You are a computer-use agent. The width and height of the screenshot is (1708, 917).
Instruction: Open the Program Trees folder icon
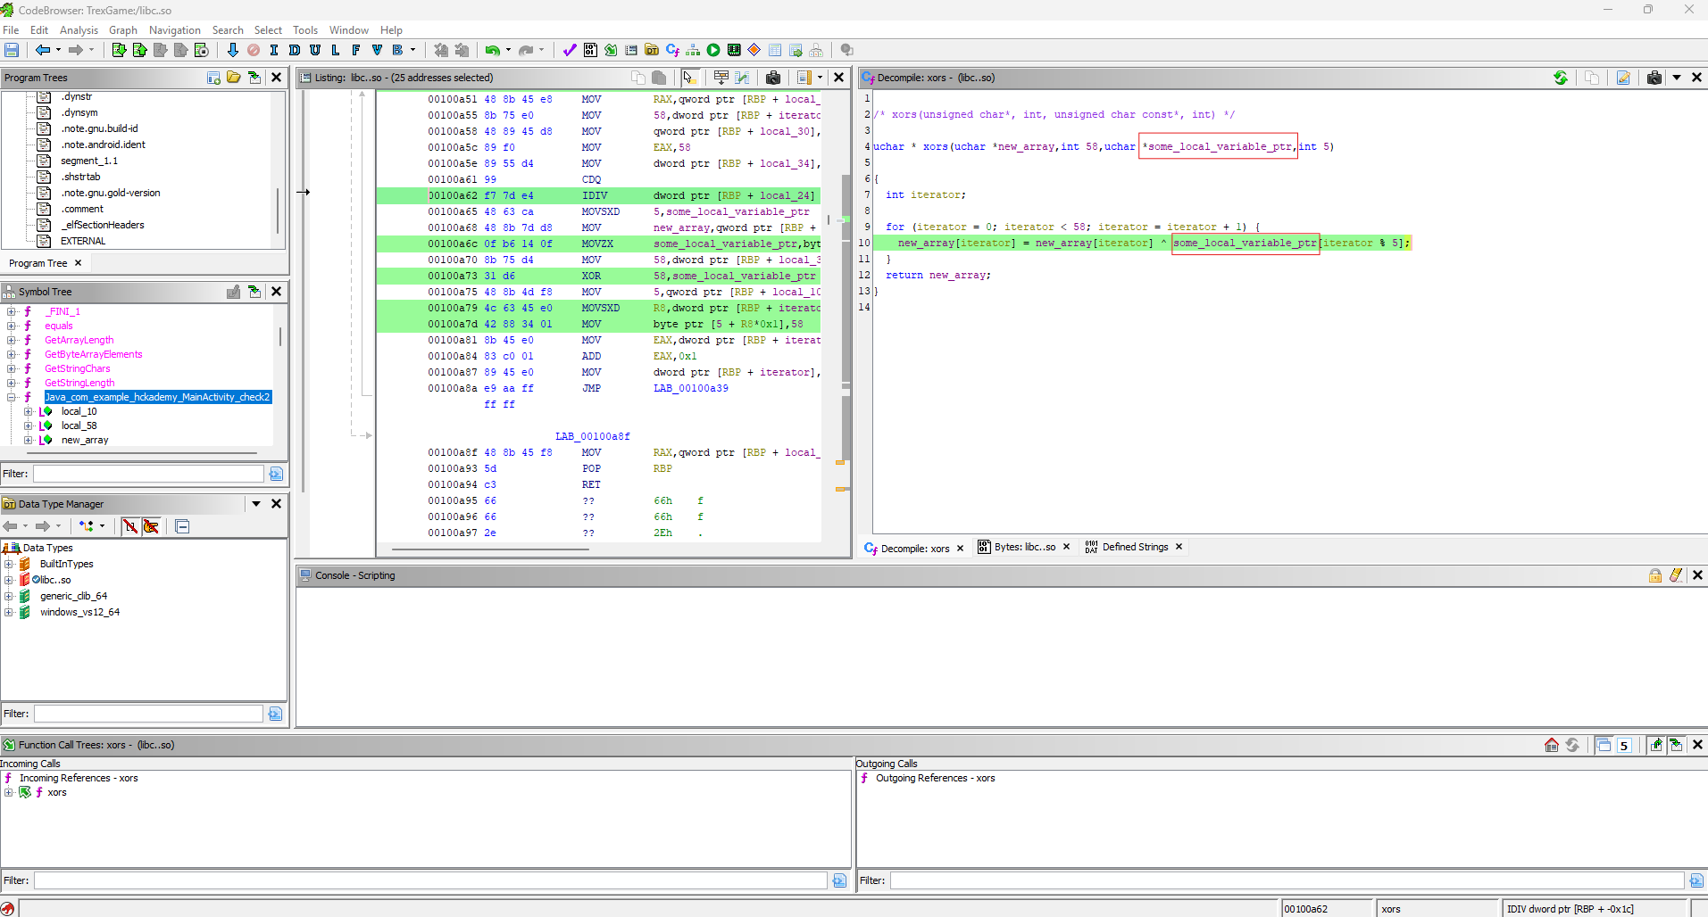coord(234,78)
